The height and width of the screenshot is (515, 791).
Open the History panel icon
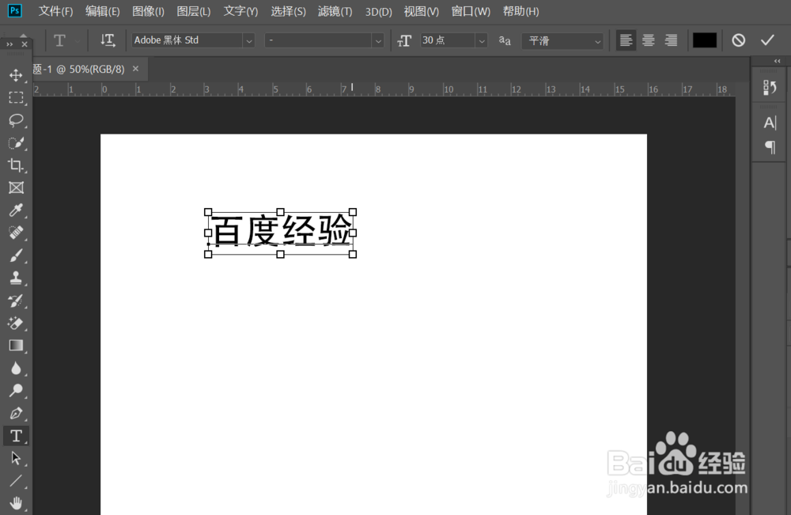point(770,87)
